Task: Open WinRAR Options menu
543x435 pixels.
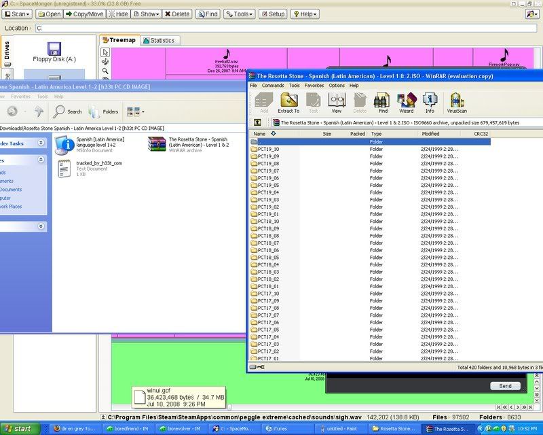Action: coord(337,86)
